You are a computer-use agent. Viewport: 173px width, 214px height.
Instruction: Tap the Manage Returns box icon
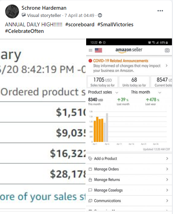(90, 180)
